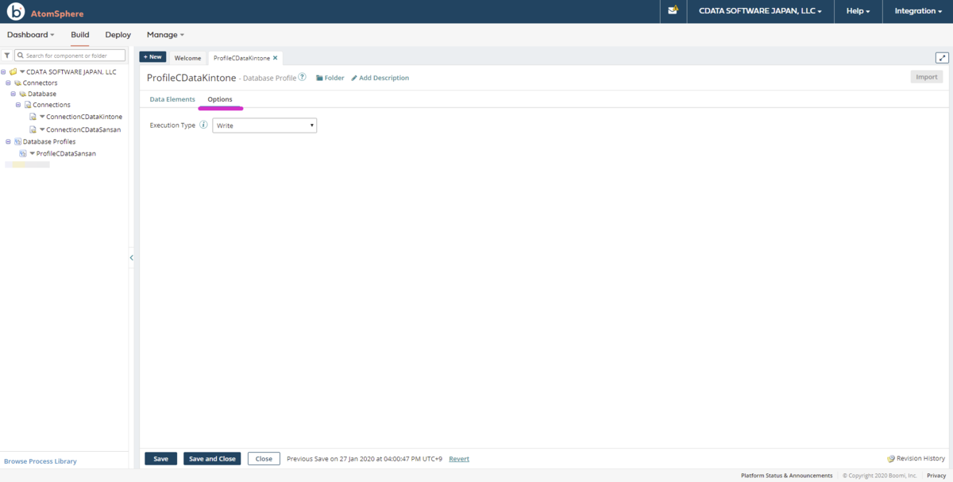The height and width of the screenshot is (482, 953).
Task: Select the Options tab
Action: click(220, 99)
